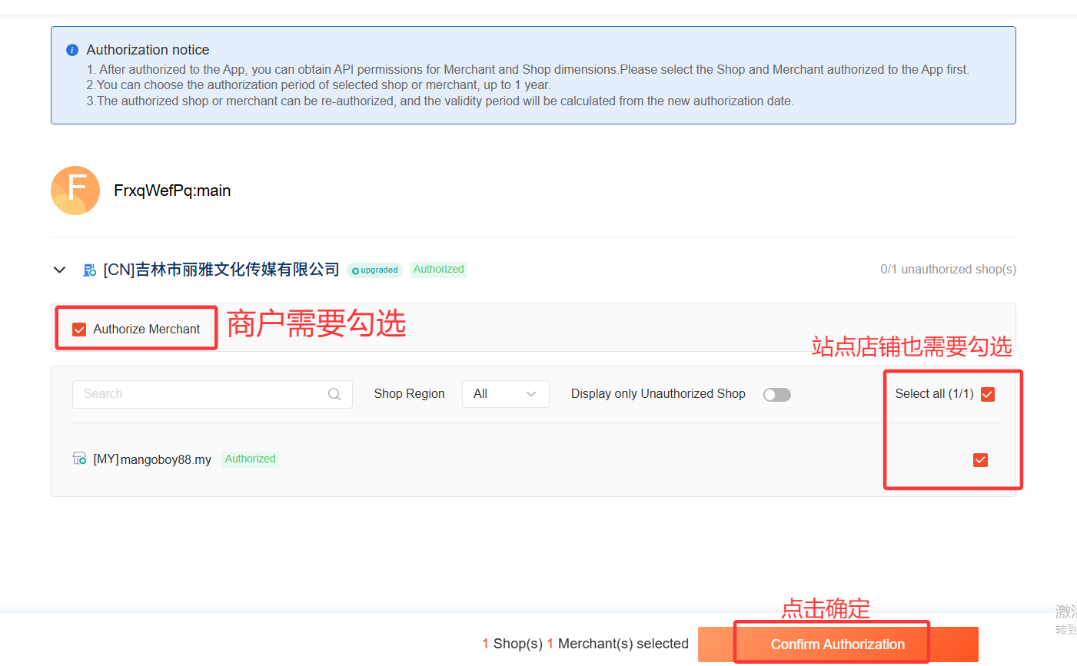
Task: Uncheck the Authorize Merchant checkbox
Action: pyautogui.click(x=79, y=330)
